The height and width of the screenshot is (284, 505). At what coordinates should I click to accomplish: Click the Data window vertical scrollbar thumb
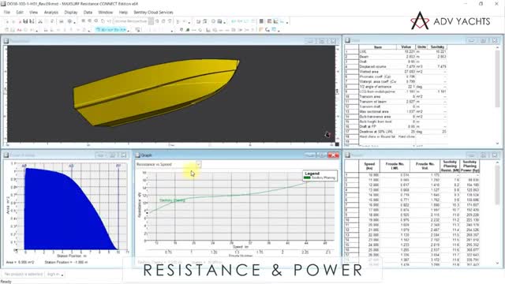498,79
